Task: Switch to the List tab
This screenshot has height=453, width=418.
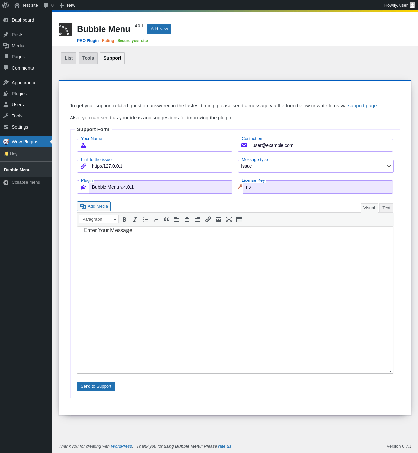Action: click(x=69, y=58)
